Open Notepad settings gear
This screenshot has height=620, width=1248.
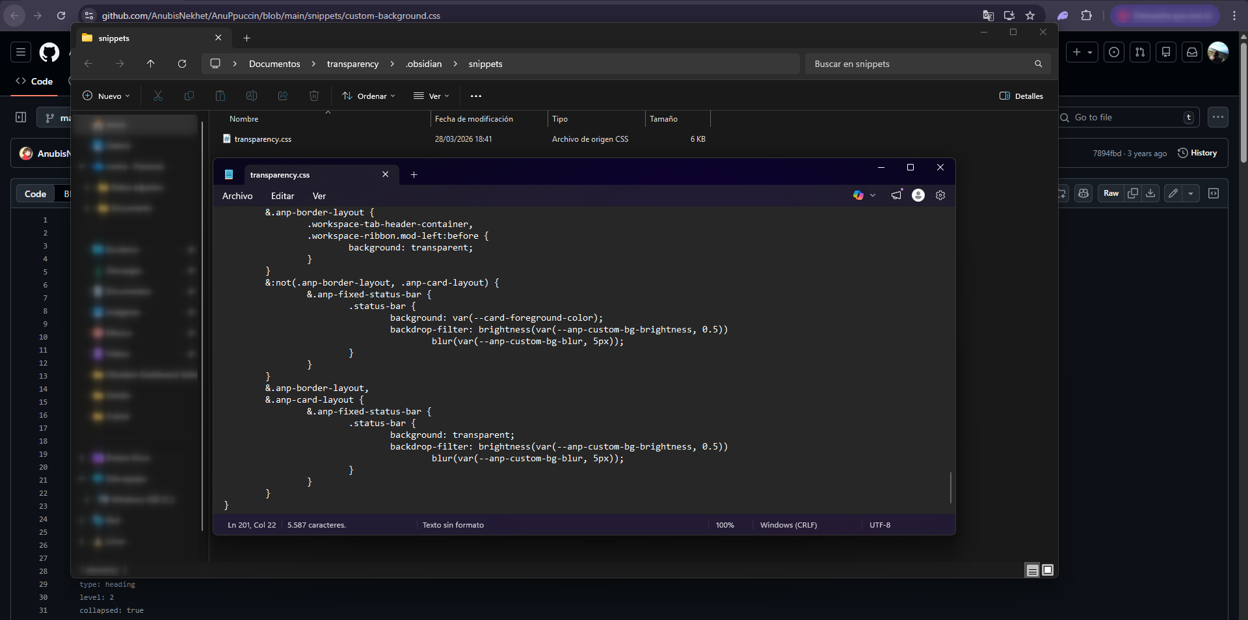pos(940,195)
